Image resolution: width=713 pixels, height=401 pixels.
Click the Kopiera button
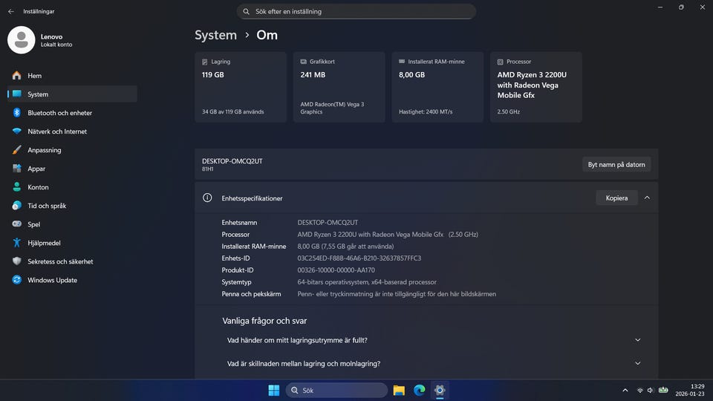point(616,198)
